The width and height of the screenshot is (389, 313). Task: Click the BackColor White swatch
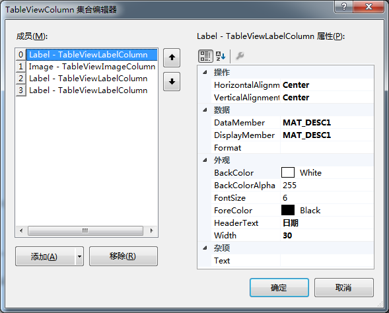(x=288, y=172)
